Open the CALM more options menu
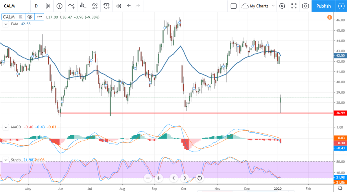This screenshot has height=192, width=347. (39, 17)
